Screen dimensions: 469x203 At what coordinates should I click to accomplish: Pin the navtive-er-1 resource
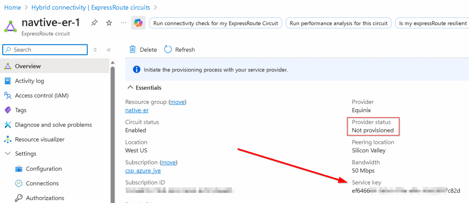tap(94, 23)
